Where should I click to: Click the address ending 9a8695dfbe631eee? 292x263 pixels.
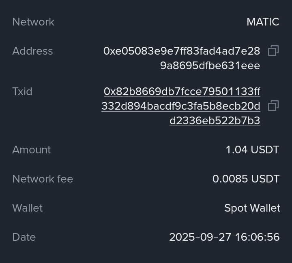pyautogui.click(x=210, y=66)
